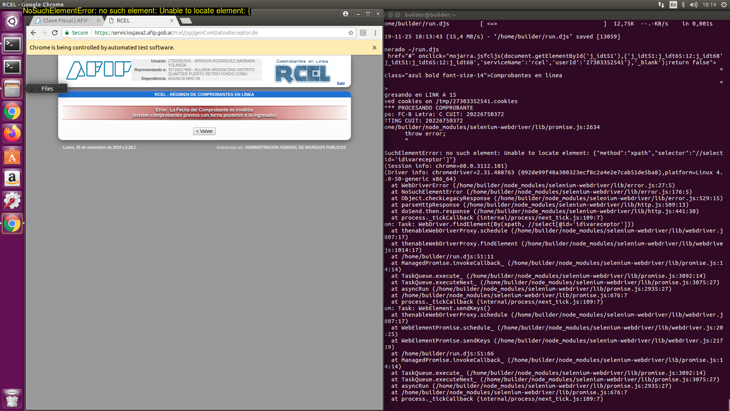This screenshot has width=730, height=411.
Task: Open Files manager from launcher
Action: tap(12, 89)
